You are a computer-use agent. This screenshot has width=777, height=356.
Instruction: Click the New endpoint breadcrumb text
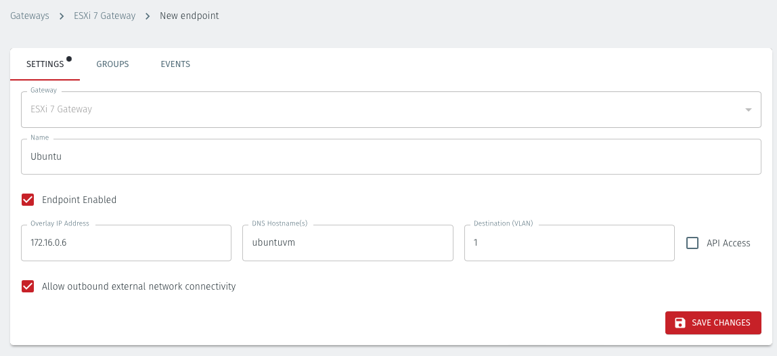tap(190, 16)
